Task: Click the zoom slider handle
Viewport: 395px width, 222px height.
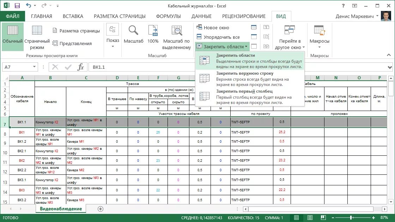Action: (x=351, y=217)
